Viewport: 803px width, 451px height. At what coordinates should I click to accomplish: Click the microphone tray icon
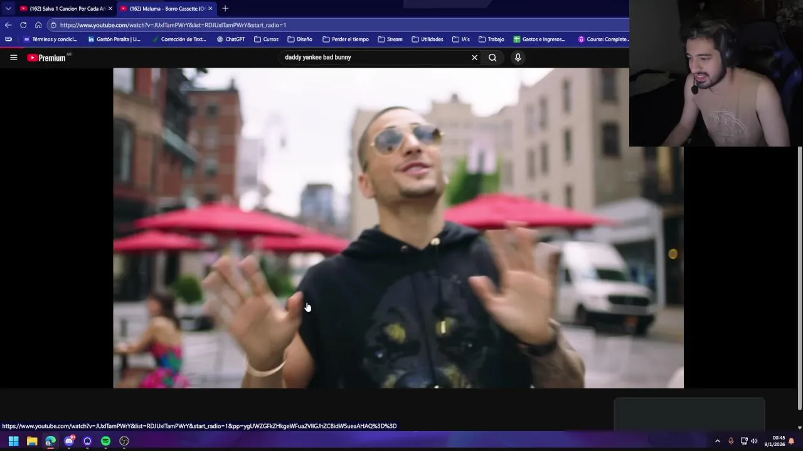click(731, 441)
